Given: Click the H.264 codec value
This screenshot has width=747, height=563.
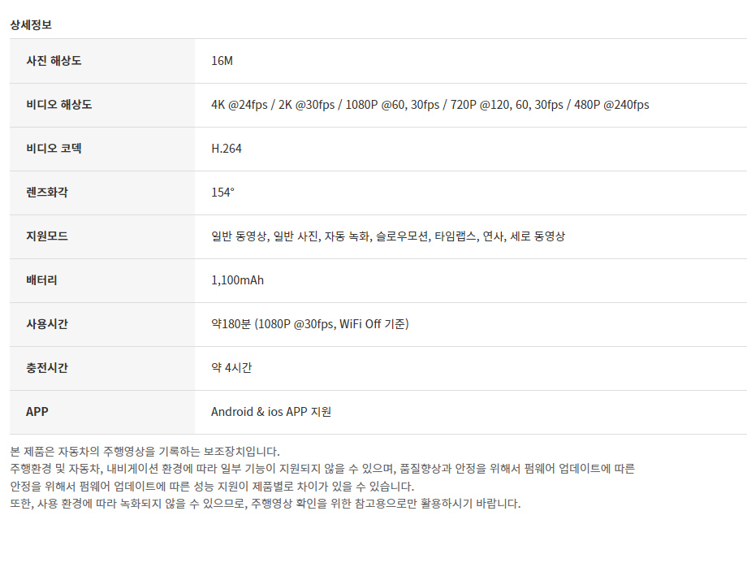Looking at the screenshot, I should point(227,148).
